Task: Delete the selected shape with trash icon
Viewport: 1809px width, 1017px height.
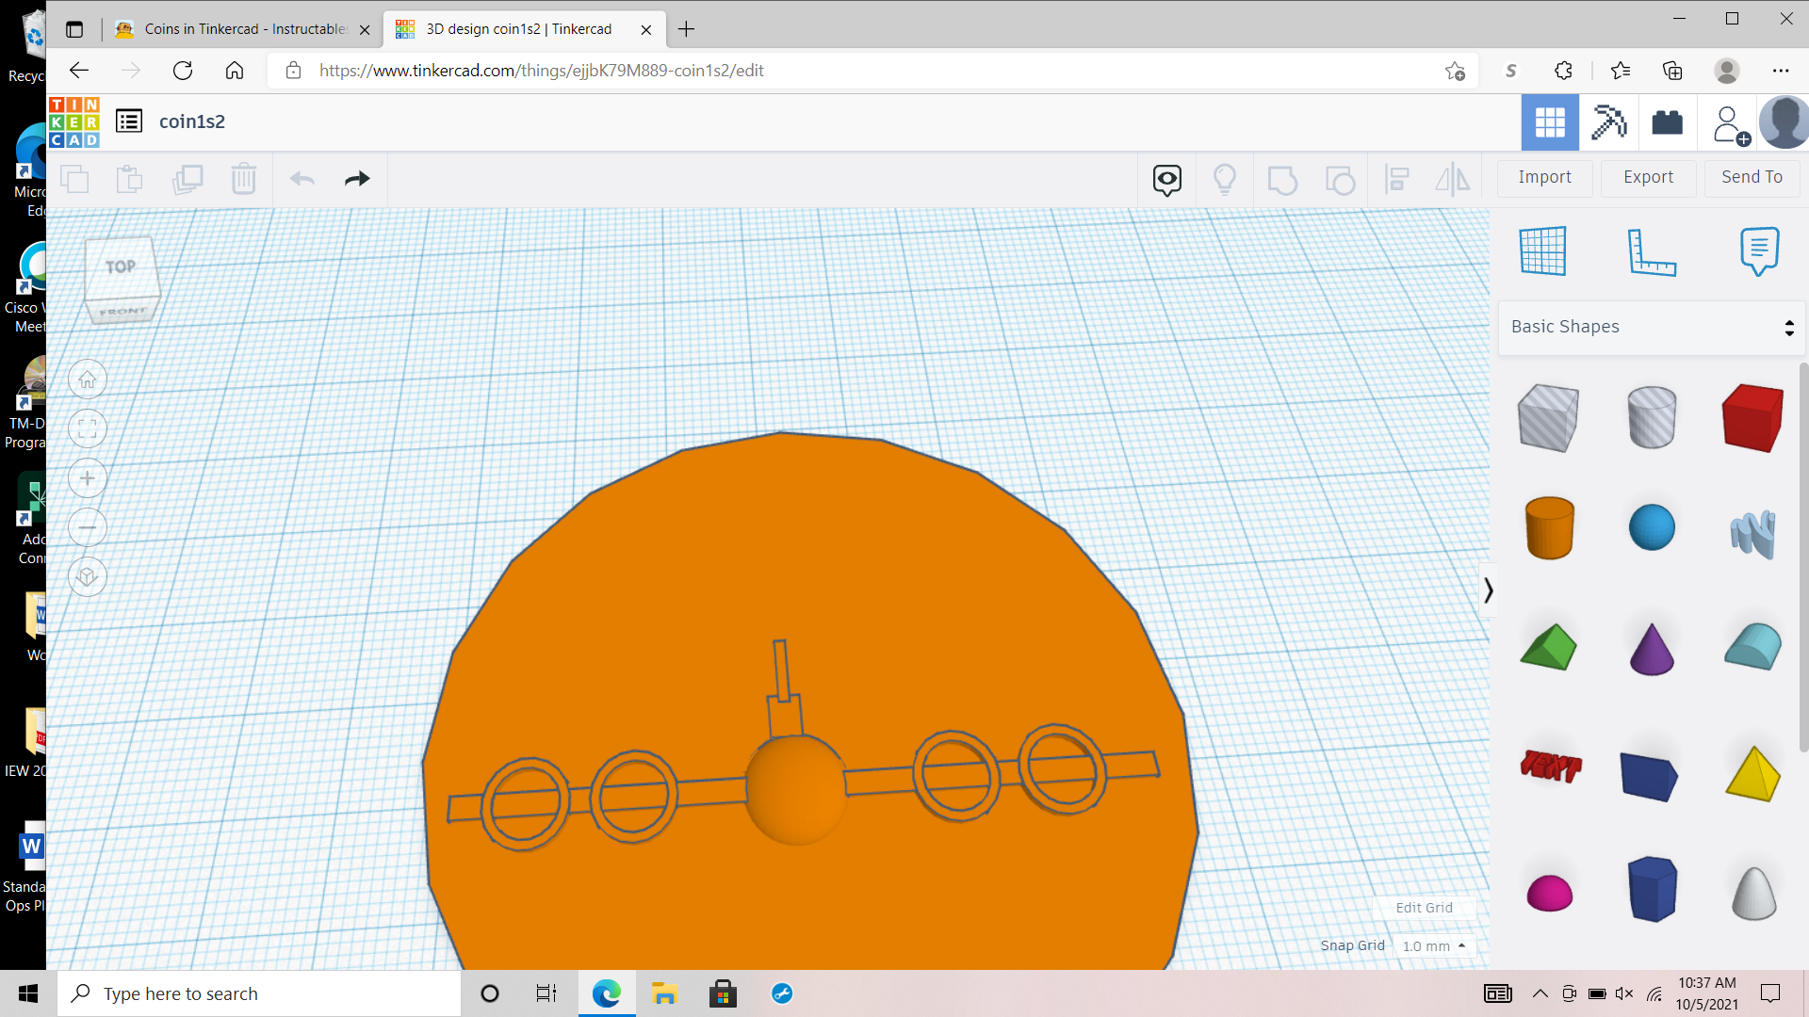Action: coord(243,179)
